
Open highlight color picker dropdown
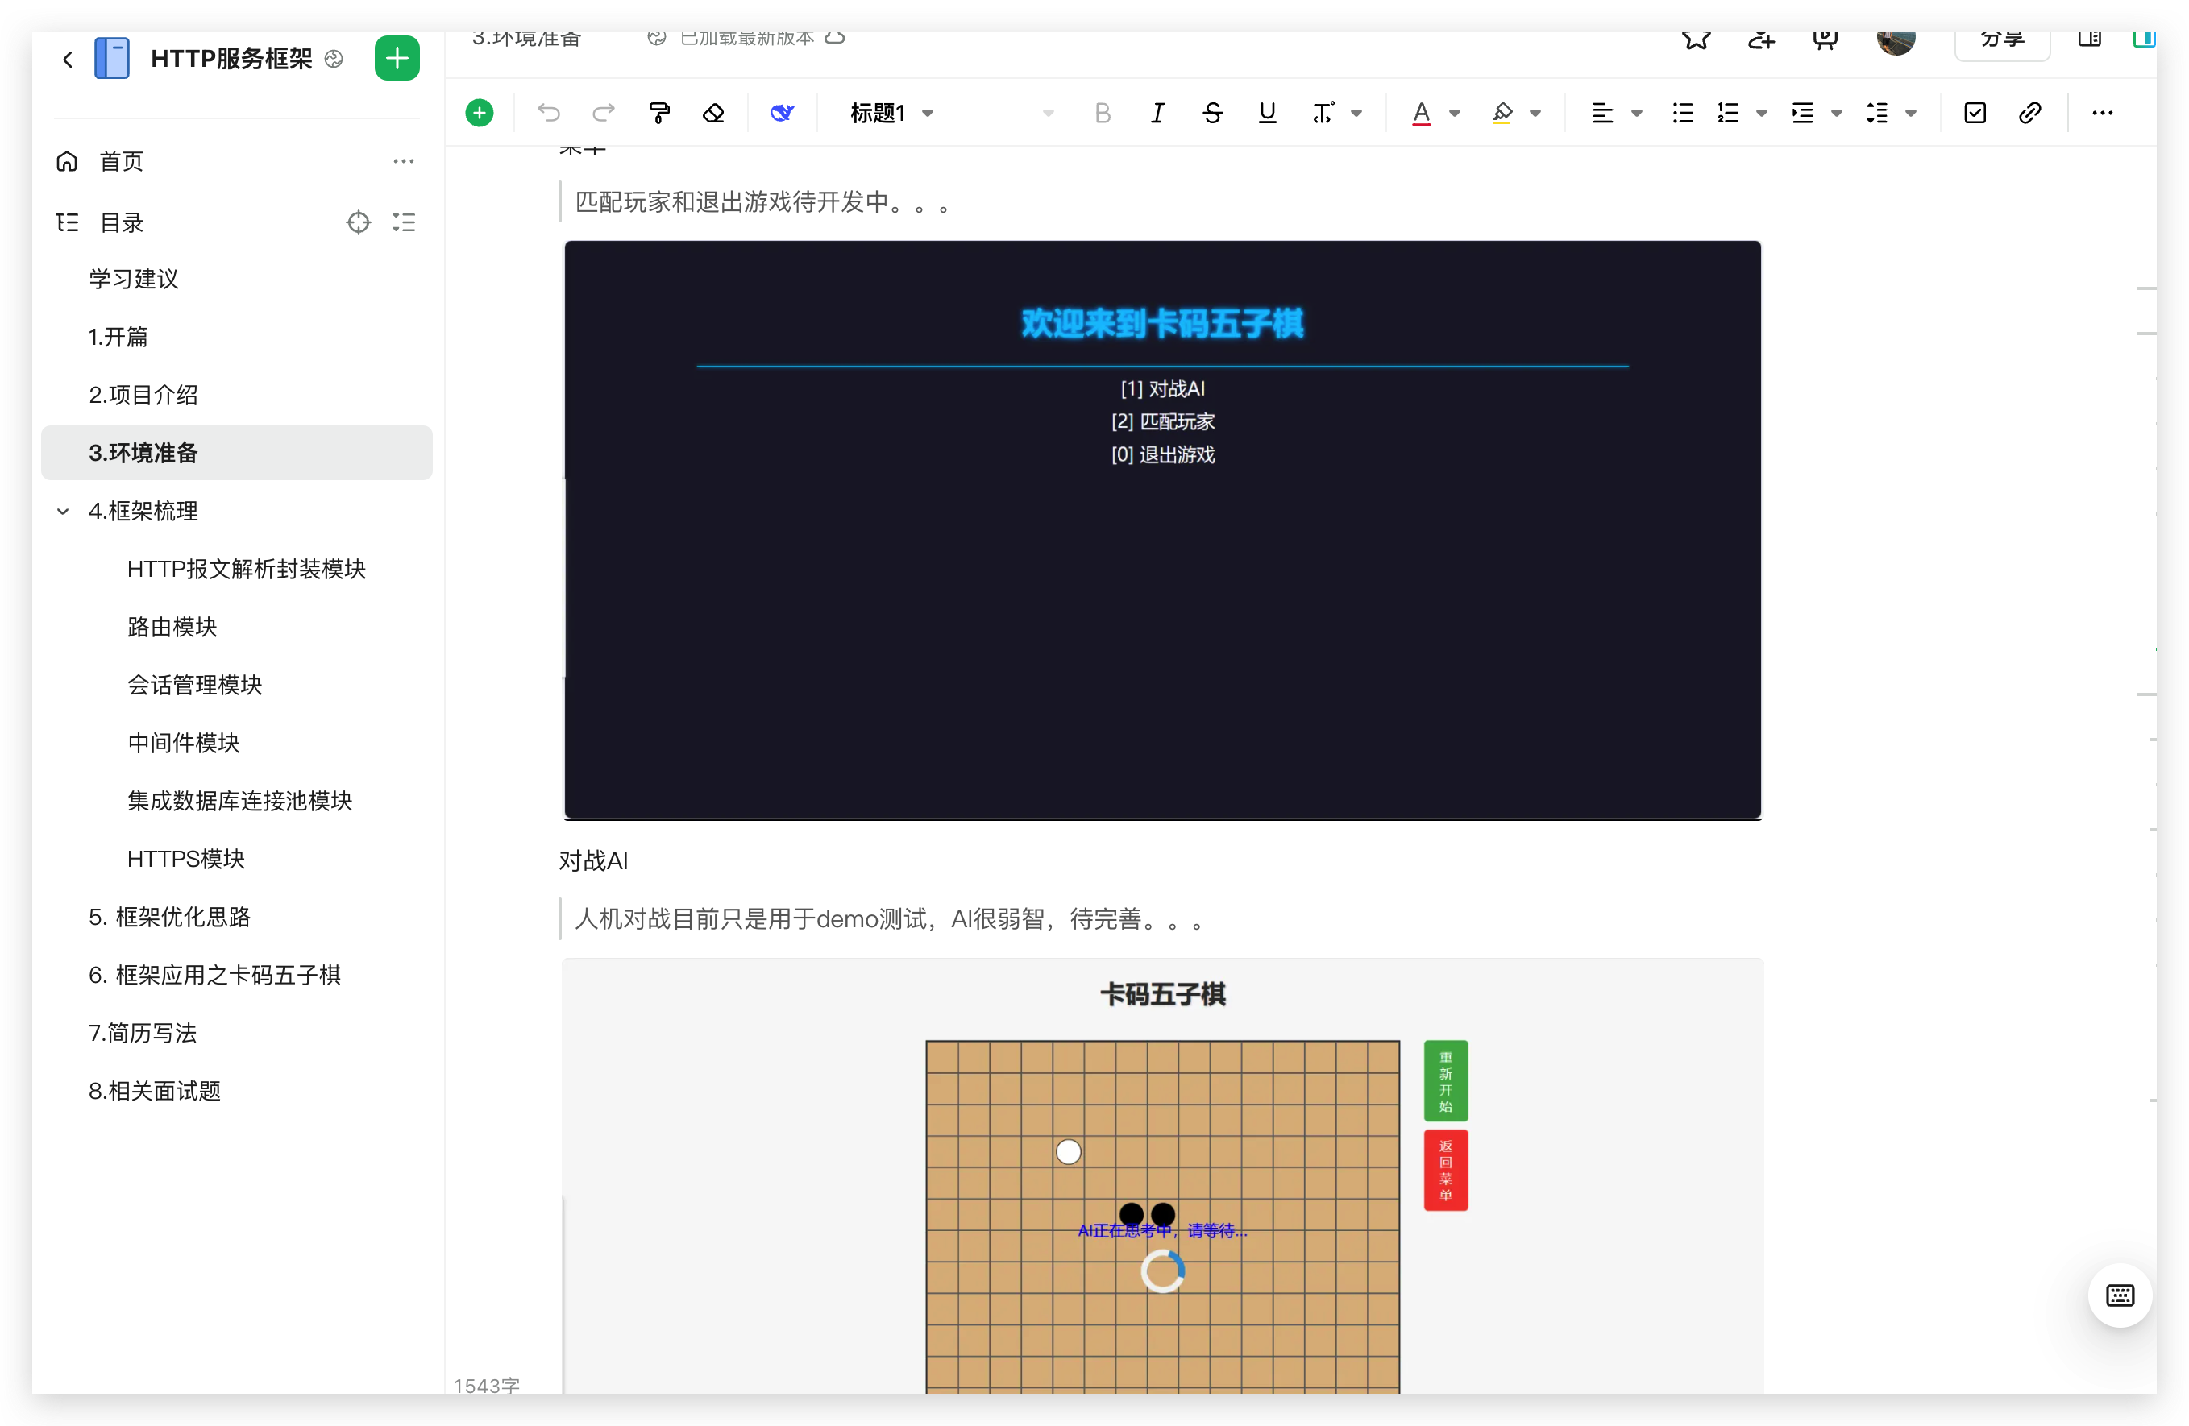coord(1536,114)
